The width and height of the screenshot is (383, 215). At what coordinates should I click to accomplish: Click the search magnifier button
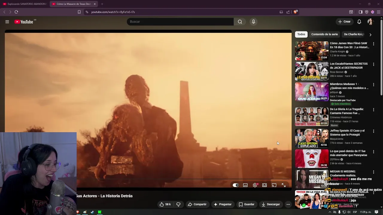click(240, 21)
